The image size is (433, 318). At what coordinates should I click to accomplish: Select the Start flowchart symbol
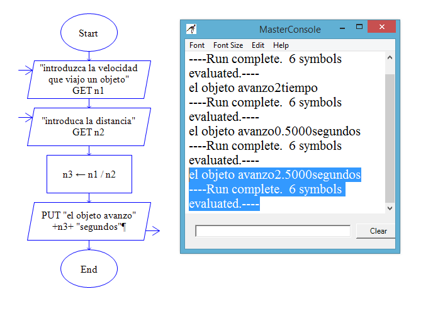(89, 33)
